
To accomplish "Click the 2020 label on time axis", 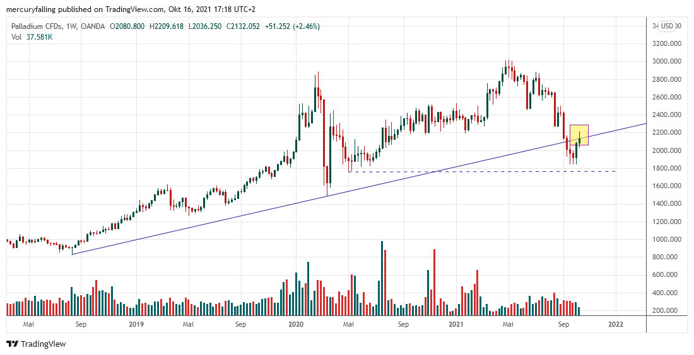I will [296, 325].
